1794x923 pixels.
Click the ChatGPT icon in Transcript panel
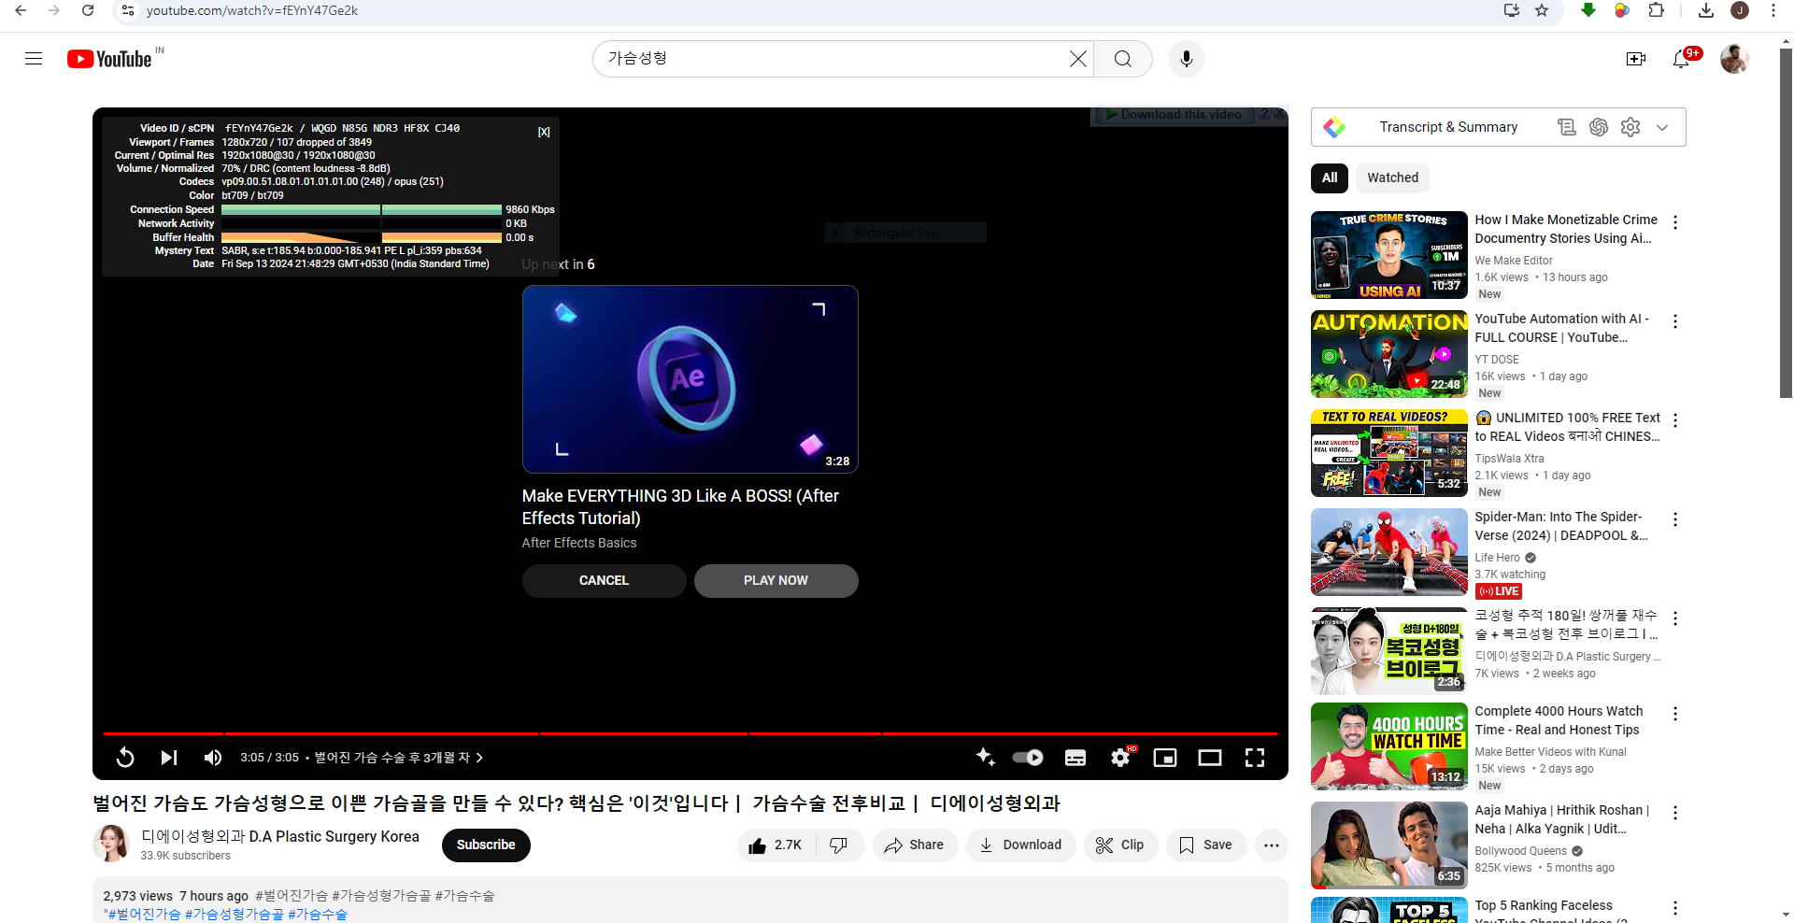[x=1599, y=127]
